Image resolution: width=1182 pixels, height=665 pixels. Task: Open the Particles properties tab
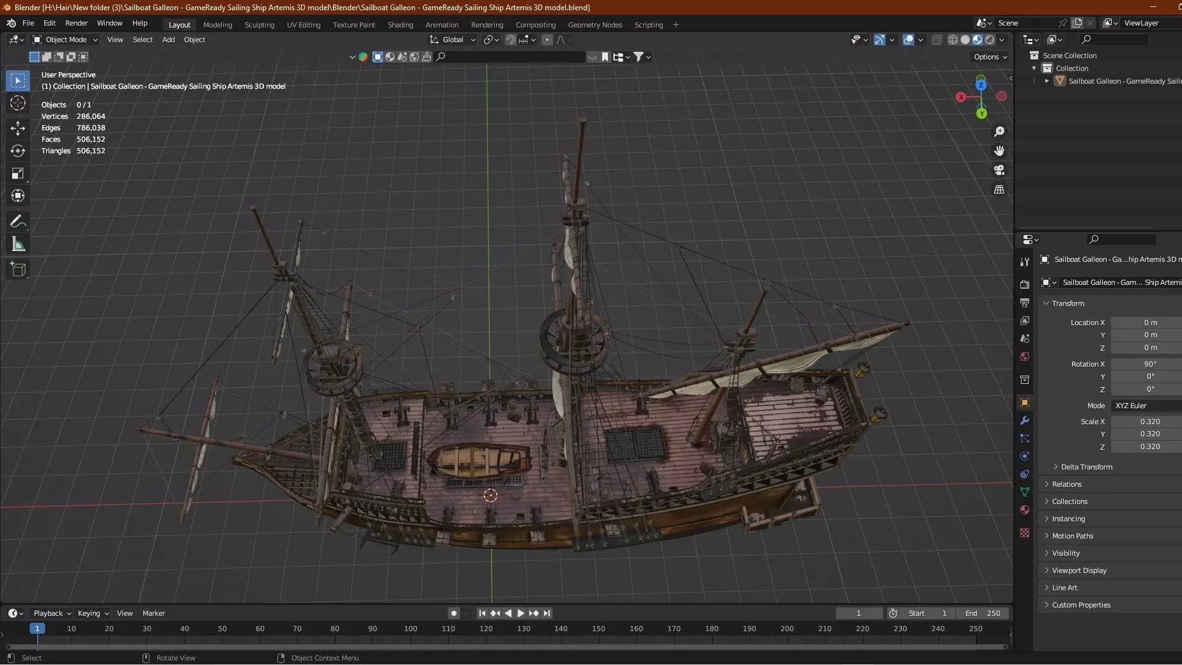[x=1025, y=438]
